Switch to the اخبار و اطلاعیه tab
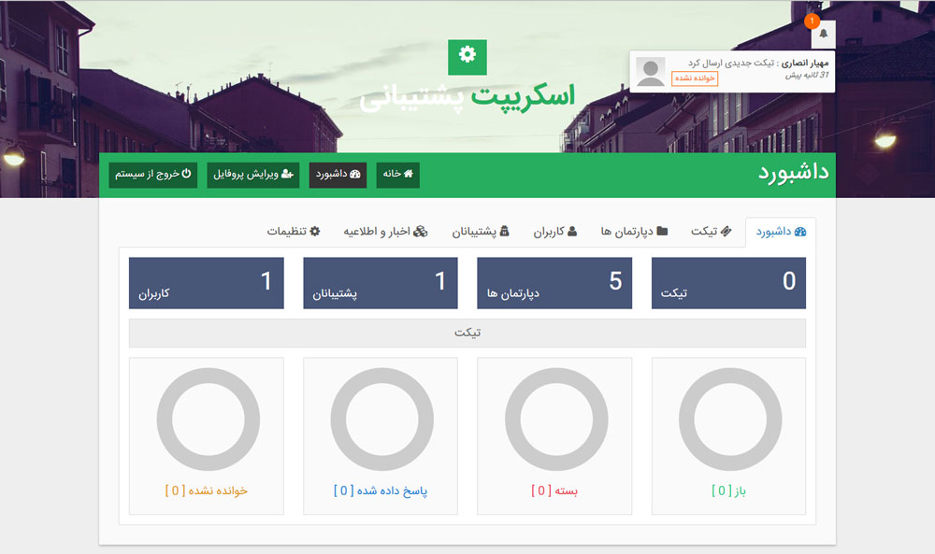The image size is (935, 554). [x=385, y=232]
